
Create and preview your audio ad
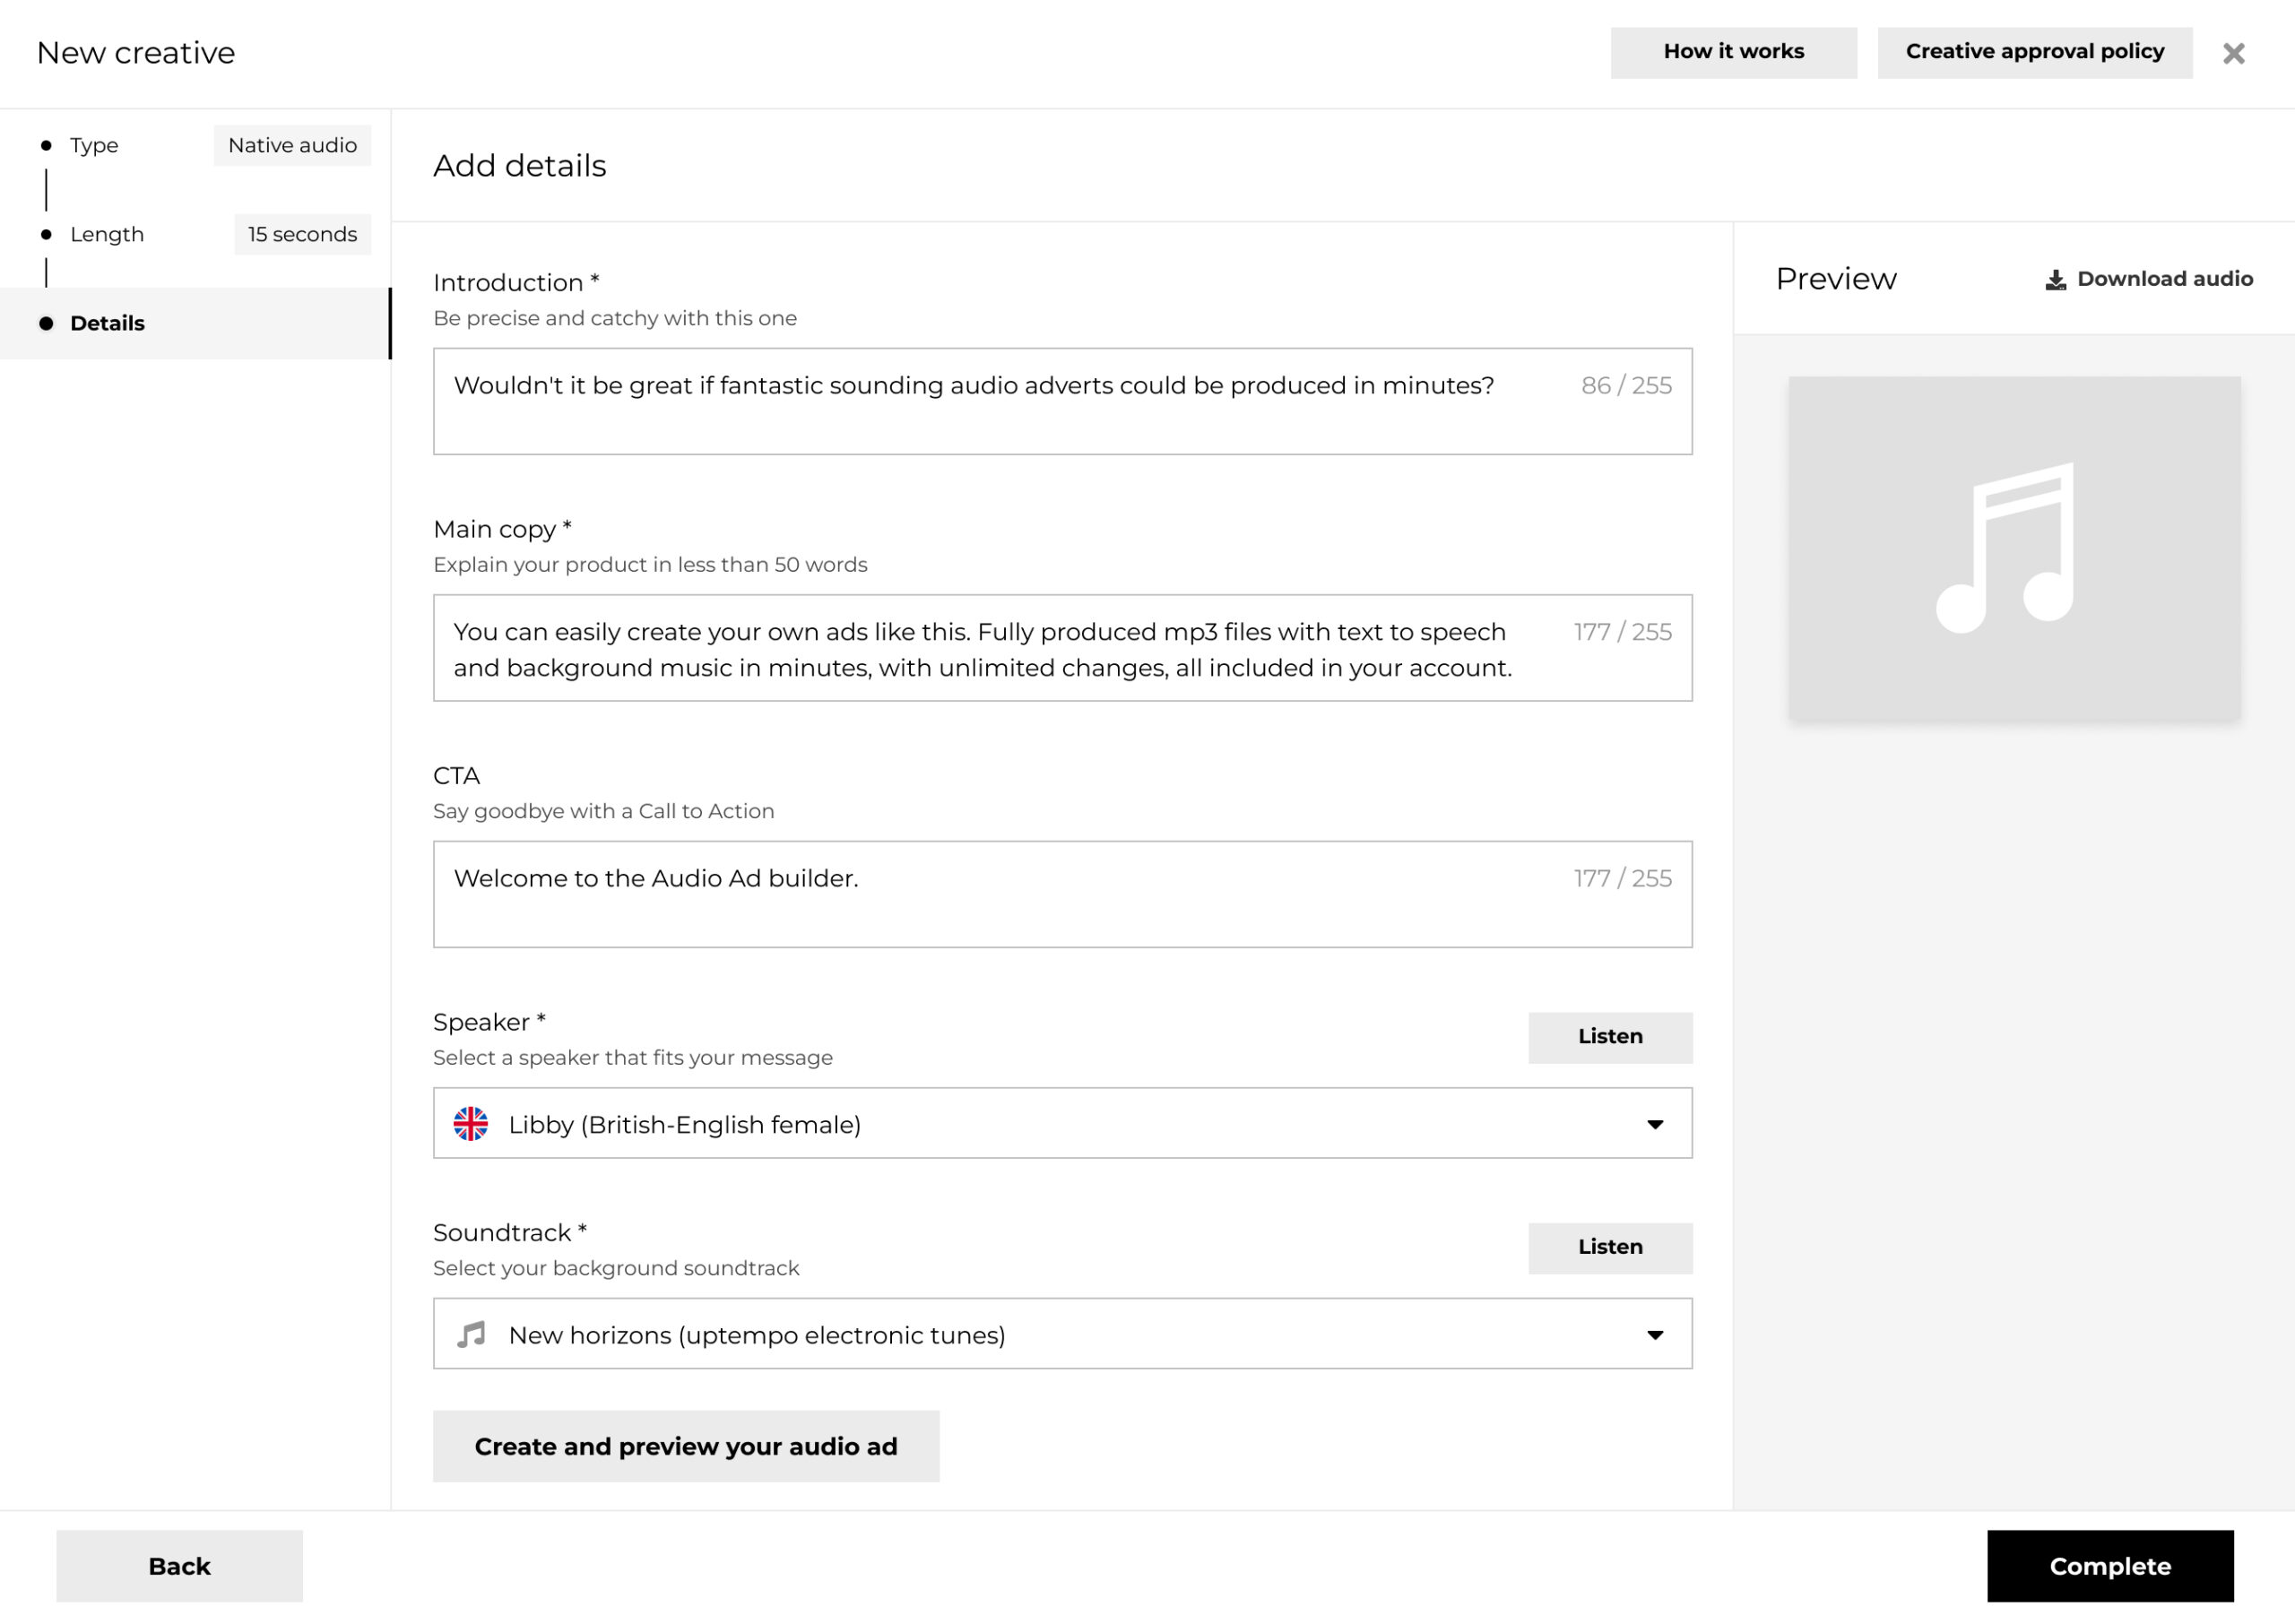click(686, 1447)
